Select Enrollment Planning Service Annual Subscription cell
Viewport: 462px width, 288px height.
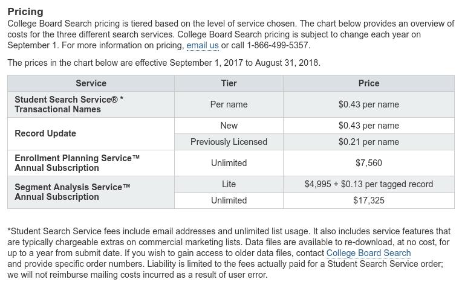91,163
